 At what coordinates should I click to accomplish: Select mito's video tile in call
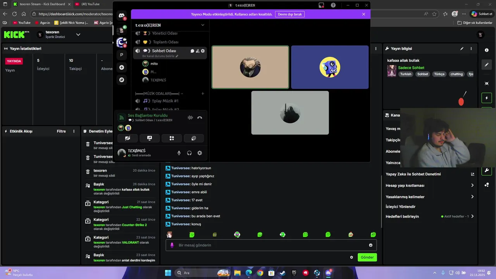(x=250, y=67)
